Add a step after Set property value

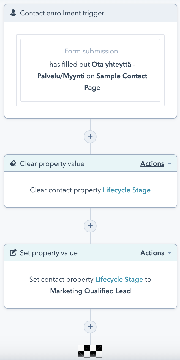(90, 326)
